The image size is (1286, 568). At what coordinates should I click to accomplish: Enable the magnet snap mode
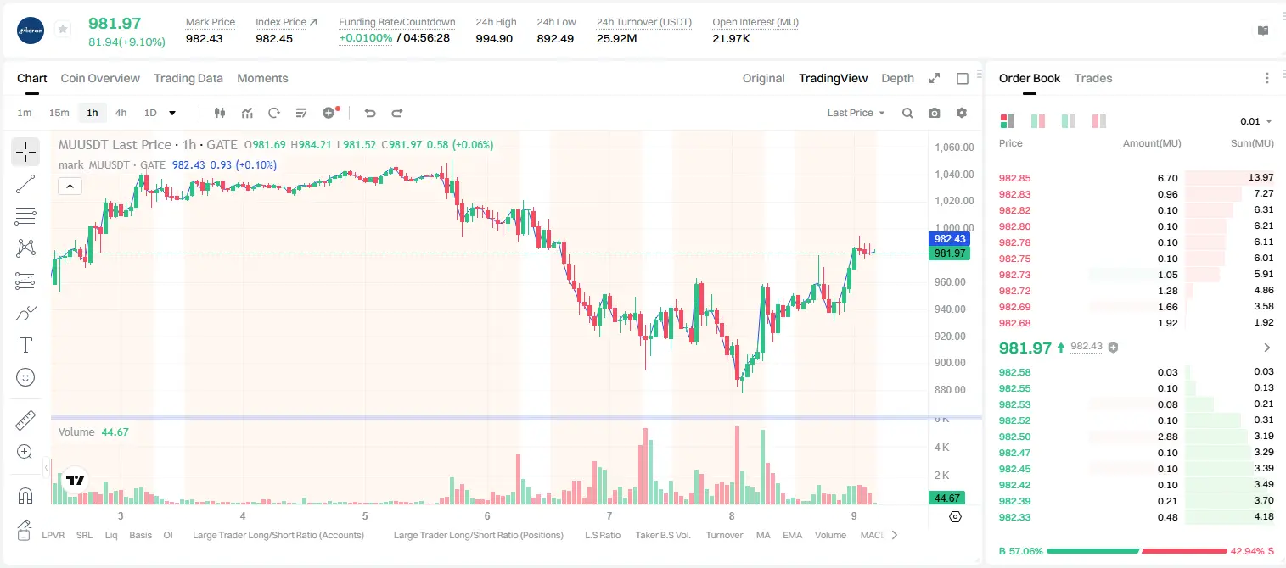click(x=25, y=496)
